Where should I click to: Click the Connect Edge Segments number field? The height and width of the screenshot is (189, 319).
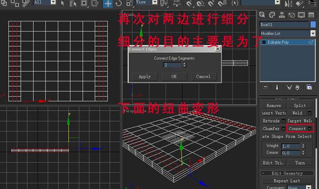click(172, 65)
